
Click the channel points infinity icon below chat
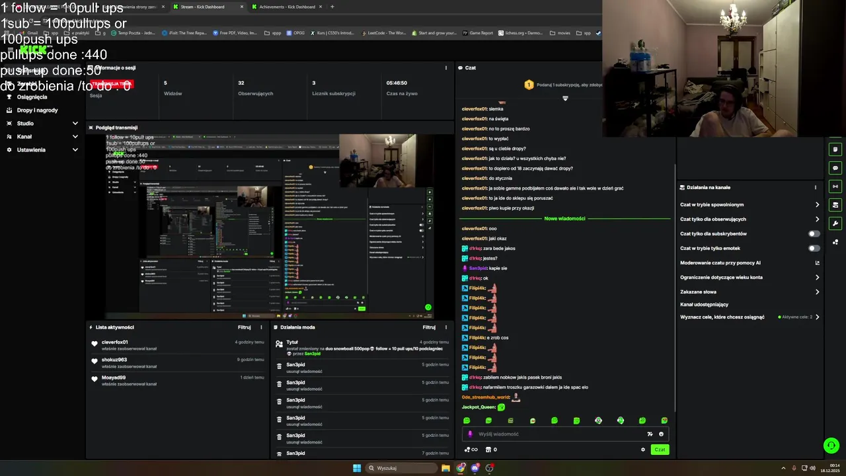[x=471, y=450]
